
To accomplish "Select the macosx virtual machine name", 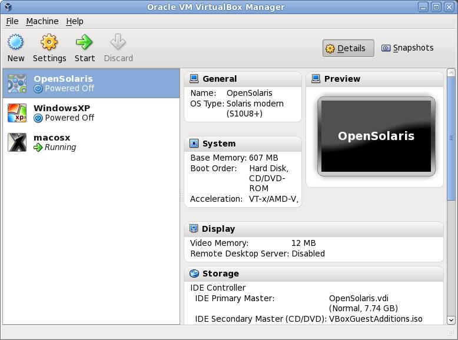I will 52,138.
